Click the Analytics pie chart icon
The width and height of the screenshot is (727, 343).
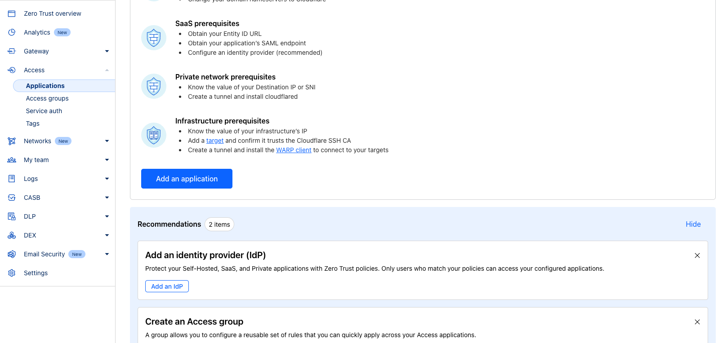[x=12, y=32]
